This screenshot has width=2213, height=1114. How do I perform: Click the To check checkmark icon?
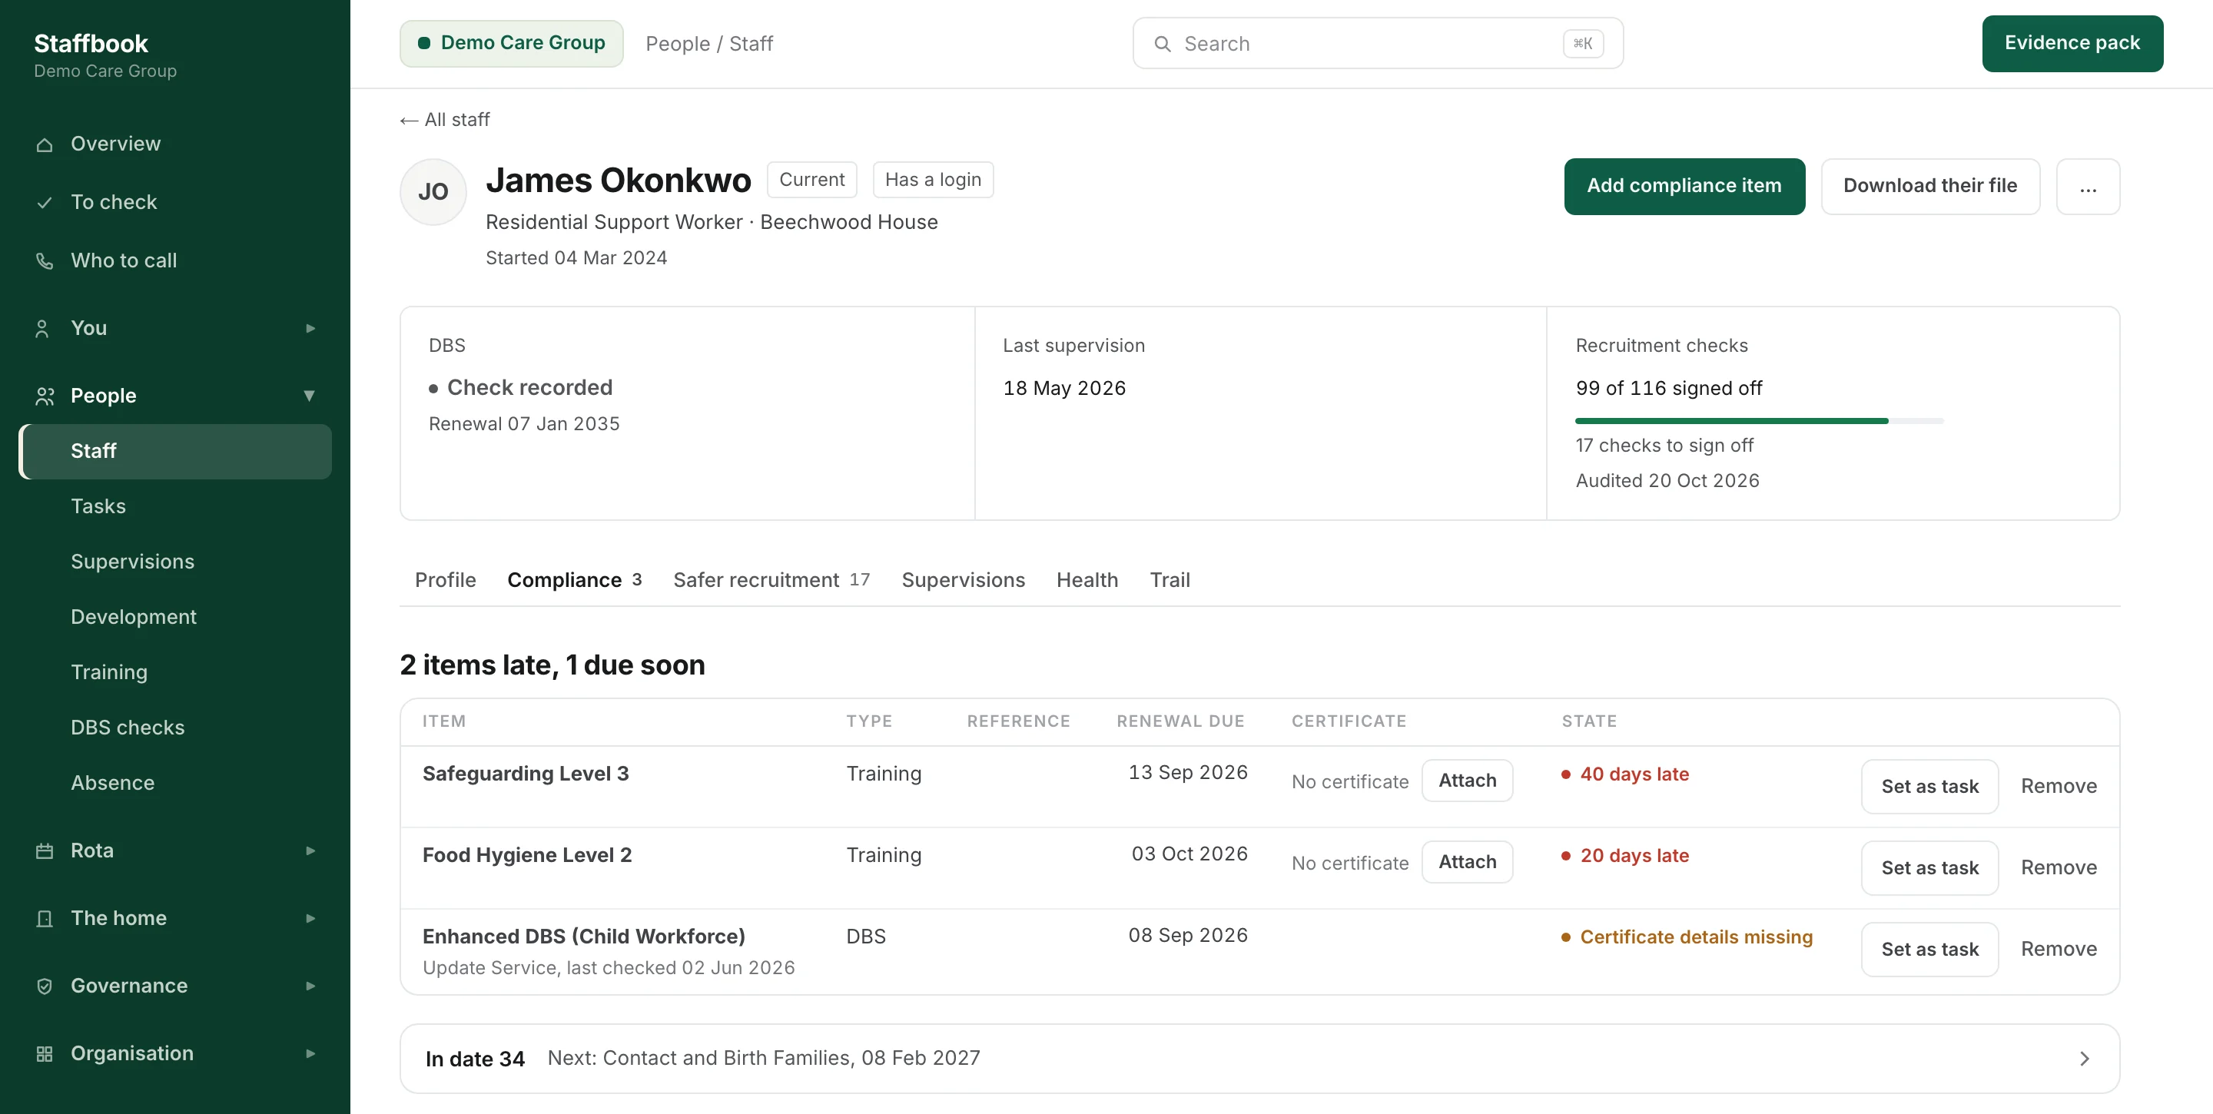pos(45,203)
